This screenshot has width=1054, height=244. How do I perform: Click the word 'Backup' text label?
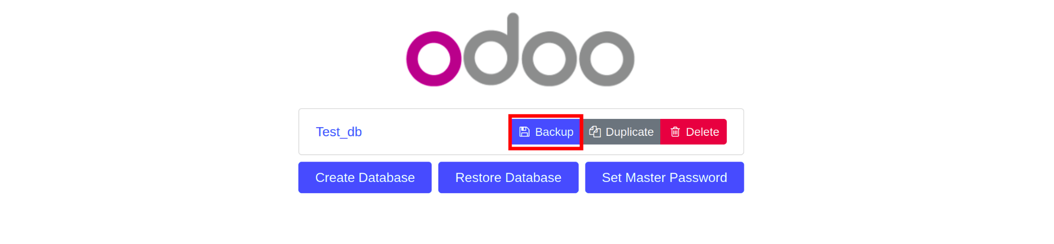[x=554, y=132]
